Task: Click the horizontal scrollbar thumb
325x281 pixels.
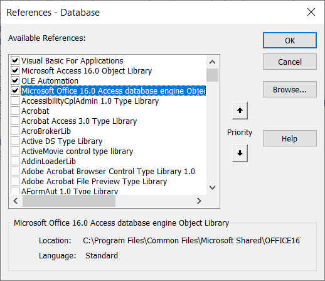Action: [x=69, y=201]
